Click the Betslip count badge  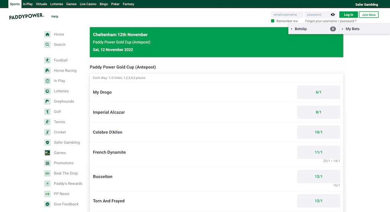tap(333, 29)
